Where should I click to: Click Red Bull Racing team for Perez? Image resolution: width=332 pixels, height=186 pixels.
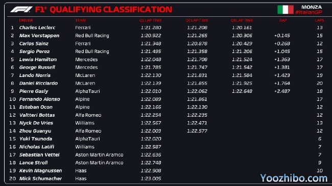point(92,51)
